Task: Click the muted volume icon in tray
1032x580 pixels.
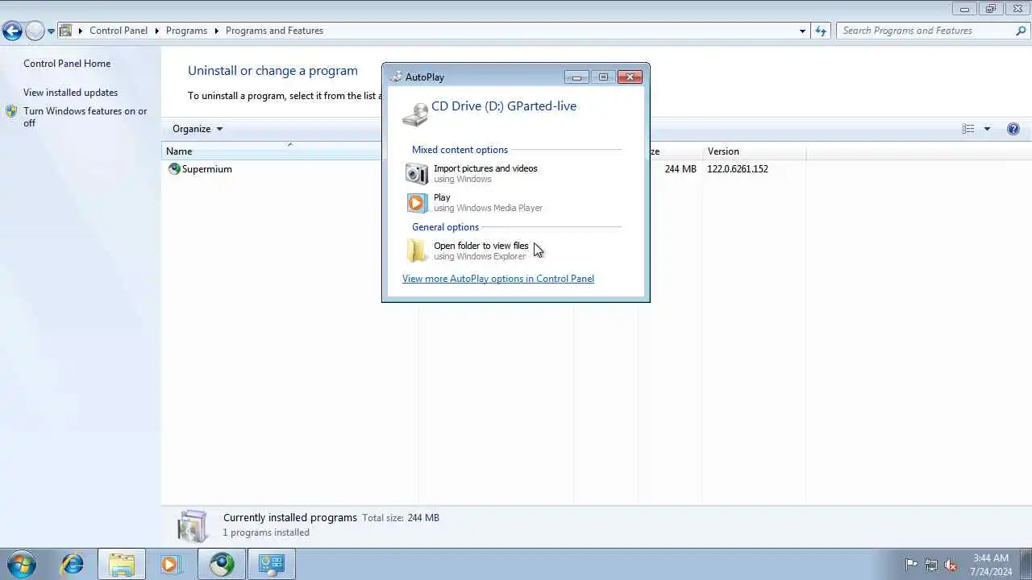Action: click(x=951, y=565)
